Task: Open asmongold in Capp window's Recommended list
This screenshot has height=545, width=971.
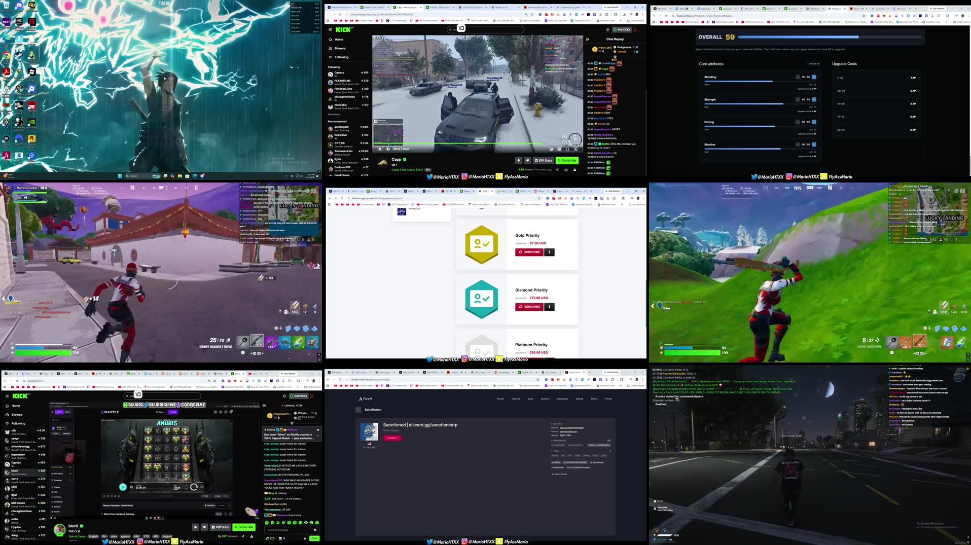Action: pos(348,128)
